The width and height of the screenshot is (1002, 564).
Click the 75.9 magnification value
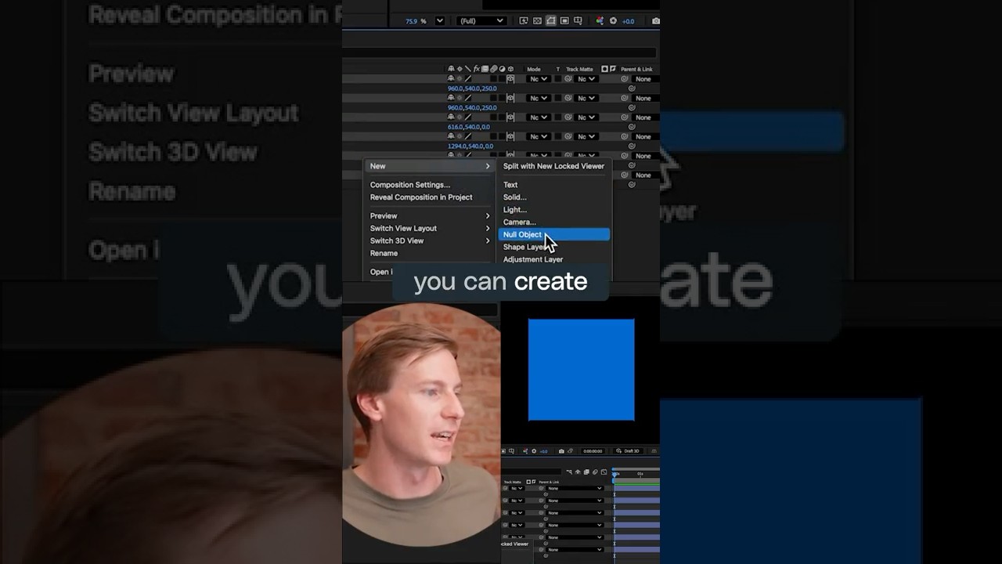412,21
